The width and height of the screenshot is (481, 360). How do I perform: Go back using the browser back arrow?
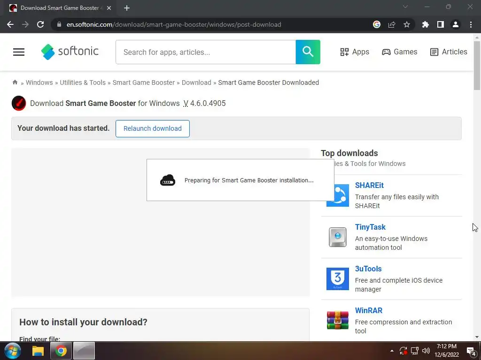click(x=10, y=24)
